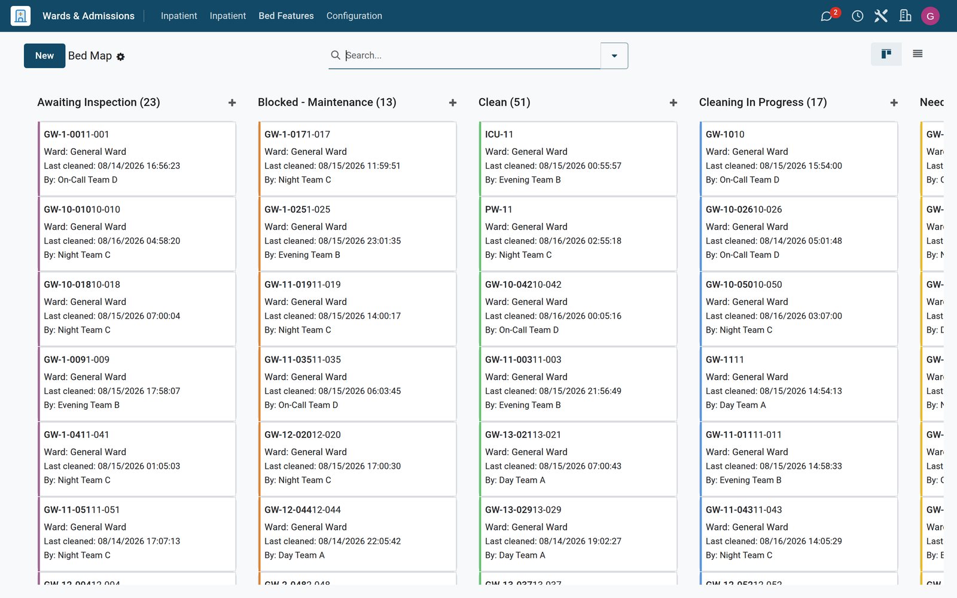Switch to the list view icon
The width and height of the screenshot is (957, 598).
[918, 54]
